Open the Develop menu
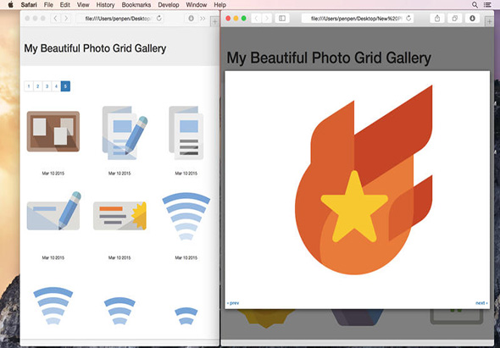The height and width of the screenshot is (348, 500). coord(169,5)
